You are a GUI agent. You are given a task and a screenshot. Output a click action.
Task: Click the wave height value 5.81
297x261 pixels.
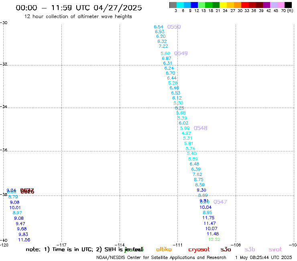189,143
